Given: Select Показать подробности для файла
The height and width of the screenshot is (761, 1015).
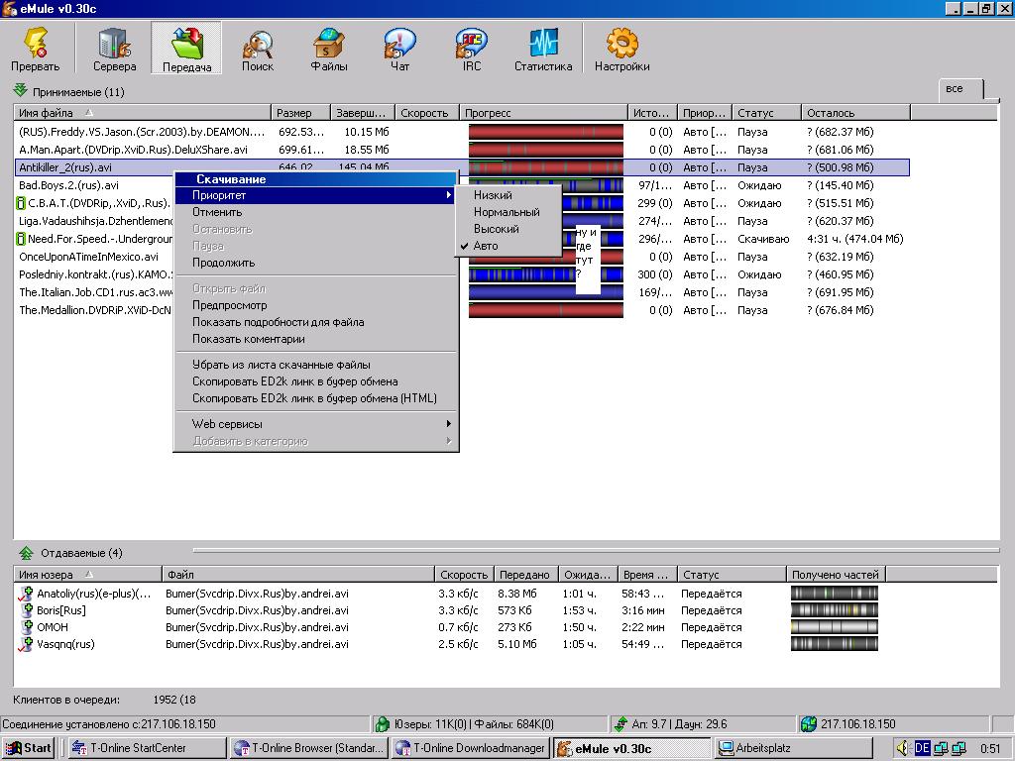Looking at the screenshot, I should tap(315, 322).
